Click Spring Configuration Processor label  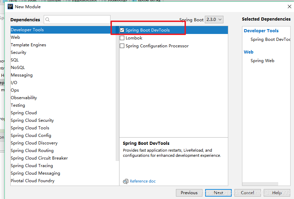click(157, 46)
